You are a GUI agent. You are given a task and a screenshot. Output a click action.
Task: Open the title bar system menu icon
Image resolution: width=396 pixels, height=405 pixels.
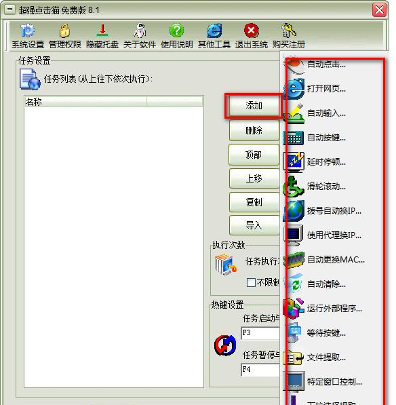pyautogui.click(x=9, y=9)
